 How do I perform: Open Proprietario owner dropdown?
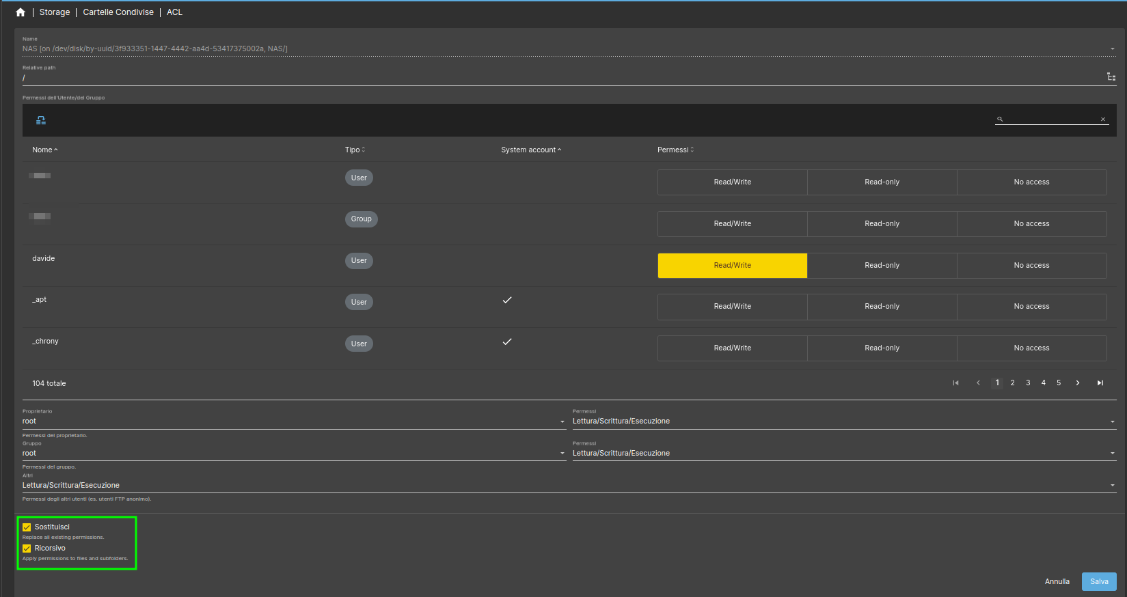[294, 421]
